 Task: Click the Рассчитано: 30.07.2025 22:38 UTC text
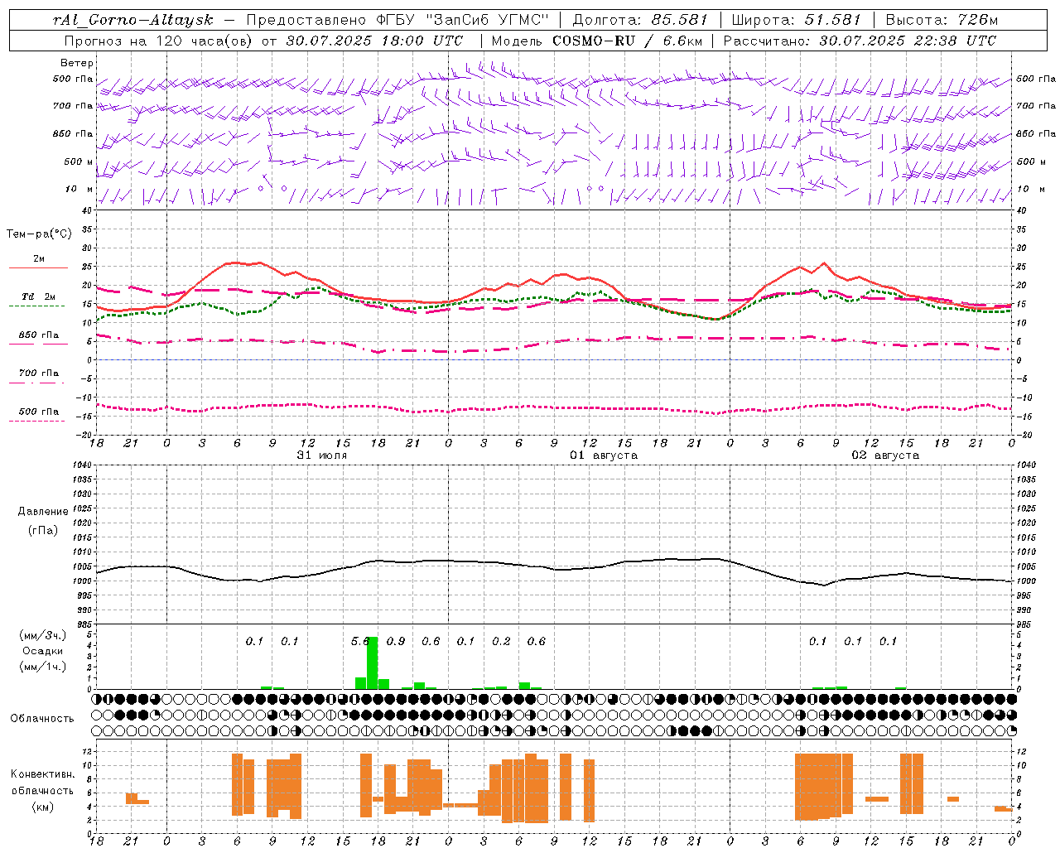860,40
